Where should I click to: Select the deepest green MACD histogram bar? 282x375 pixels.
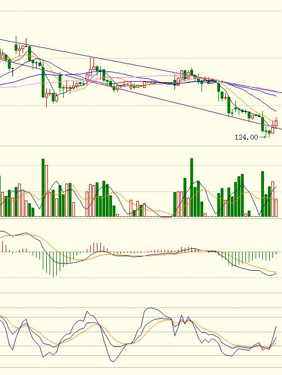point(53,264)
